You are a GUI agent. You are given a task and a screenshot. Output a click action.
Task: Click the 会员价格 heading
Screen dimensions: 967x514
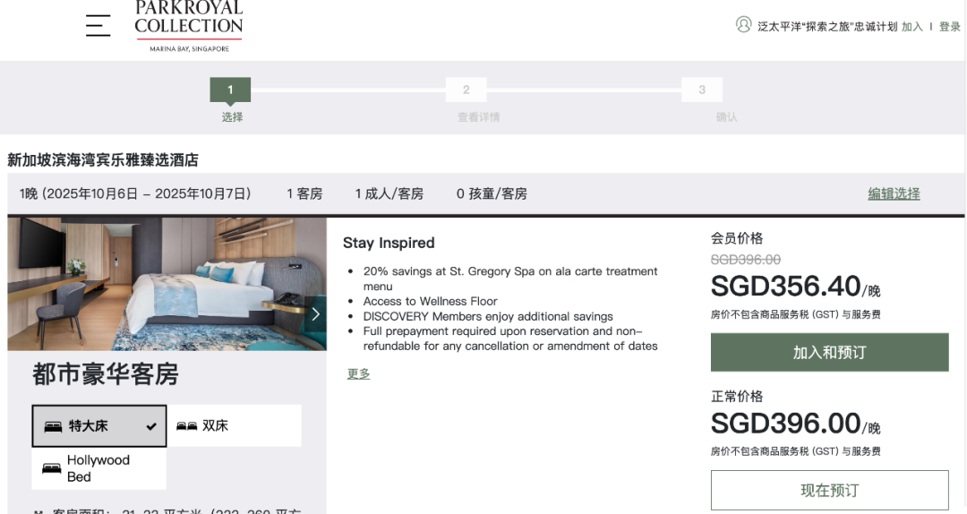(737, 238)
